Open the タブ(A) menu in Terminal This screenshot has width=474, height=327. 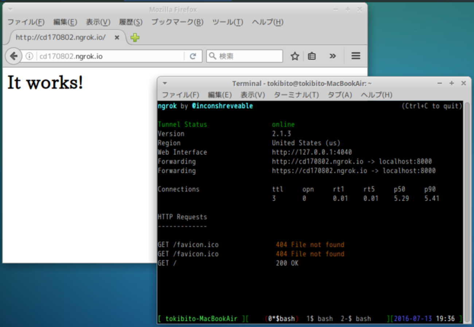339,95
